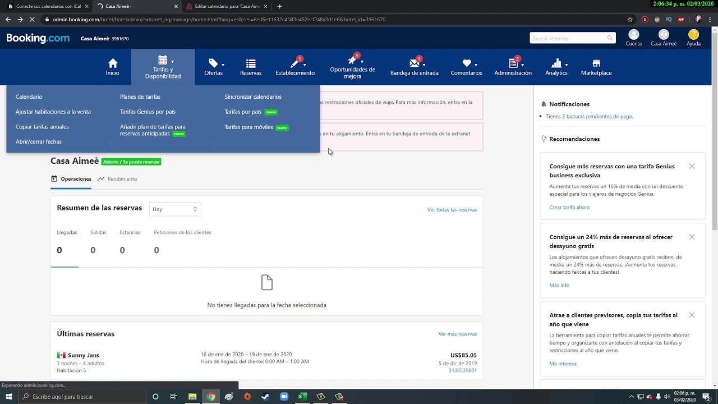Click the browser back arrow

[8, 19]
